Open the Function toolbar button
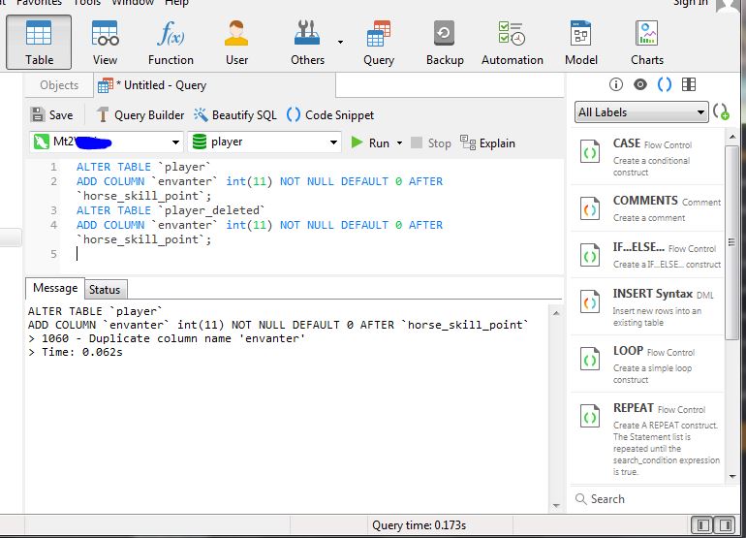The image size is (746, 538). pyautogui.click(x=171, y=42)
